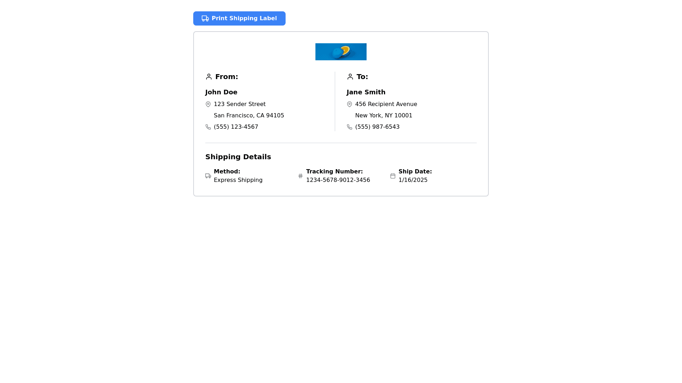Click the hash icon beside Tracking Number
682x383 pixels.
[x=301, y=176]
